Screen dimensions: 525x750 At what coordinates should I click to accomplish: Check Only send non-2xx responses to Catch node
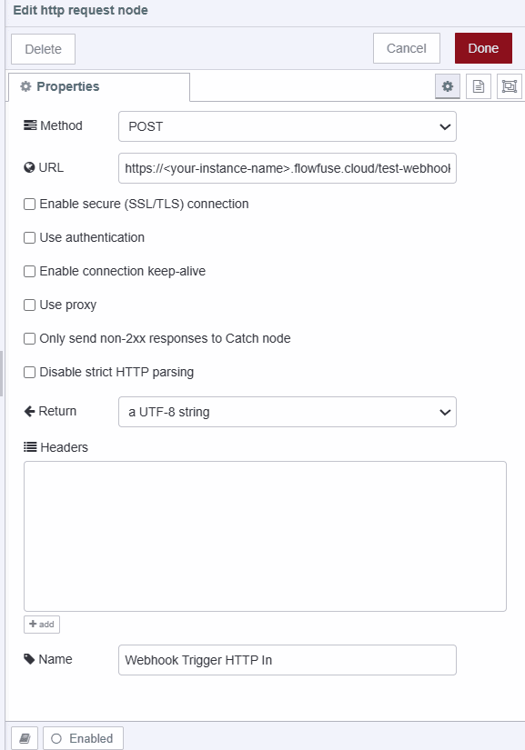(29, 338)
